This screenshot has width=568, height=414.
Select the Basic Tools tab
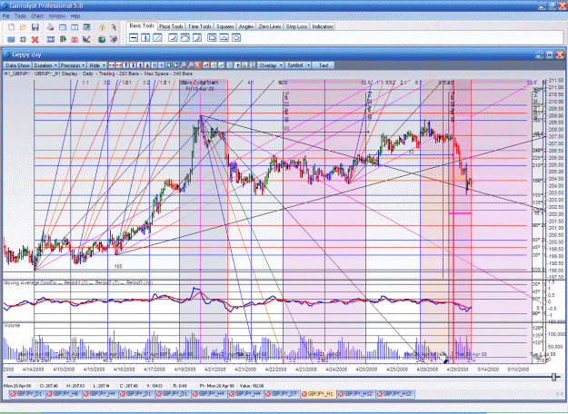pyautogui.click(x=142, y=25)
